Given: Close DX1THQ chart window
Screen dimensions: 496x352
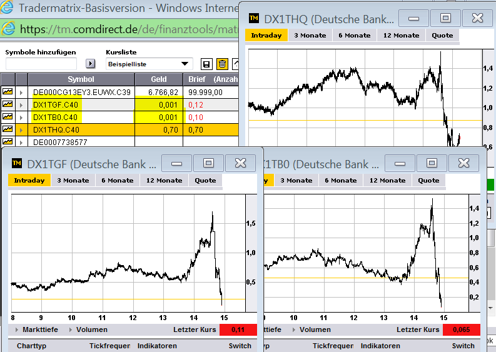Looking at the screenshot, I should (477, 18).
